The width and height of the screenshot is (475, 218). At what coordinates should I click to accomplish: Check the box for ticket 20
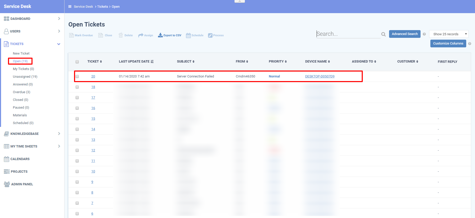click(x=77, y=76)
